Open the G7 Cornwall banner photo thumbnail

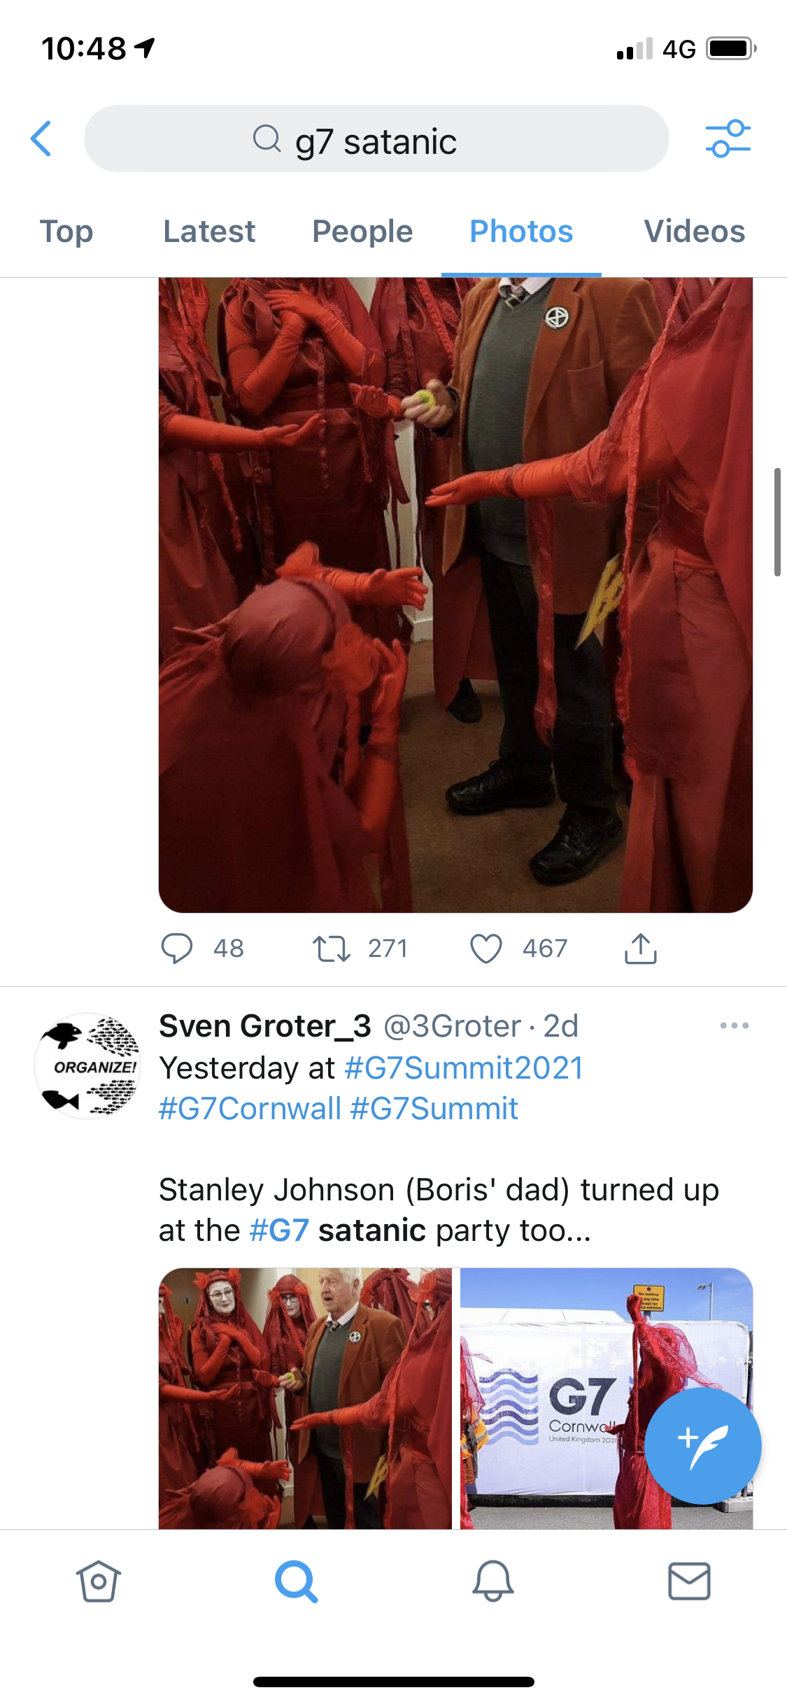(x=606, y=1398)
